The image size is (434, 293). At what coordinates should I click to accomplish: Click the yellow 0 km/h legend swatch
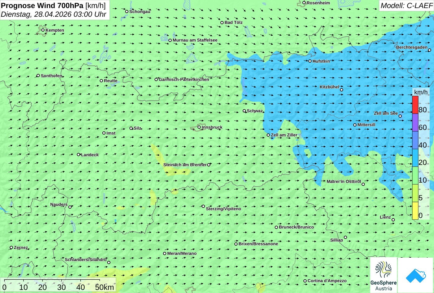415,211
